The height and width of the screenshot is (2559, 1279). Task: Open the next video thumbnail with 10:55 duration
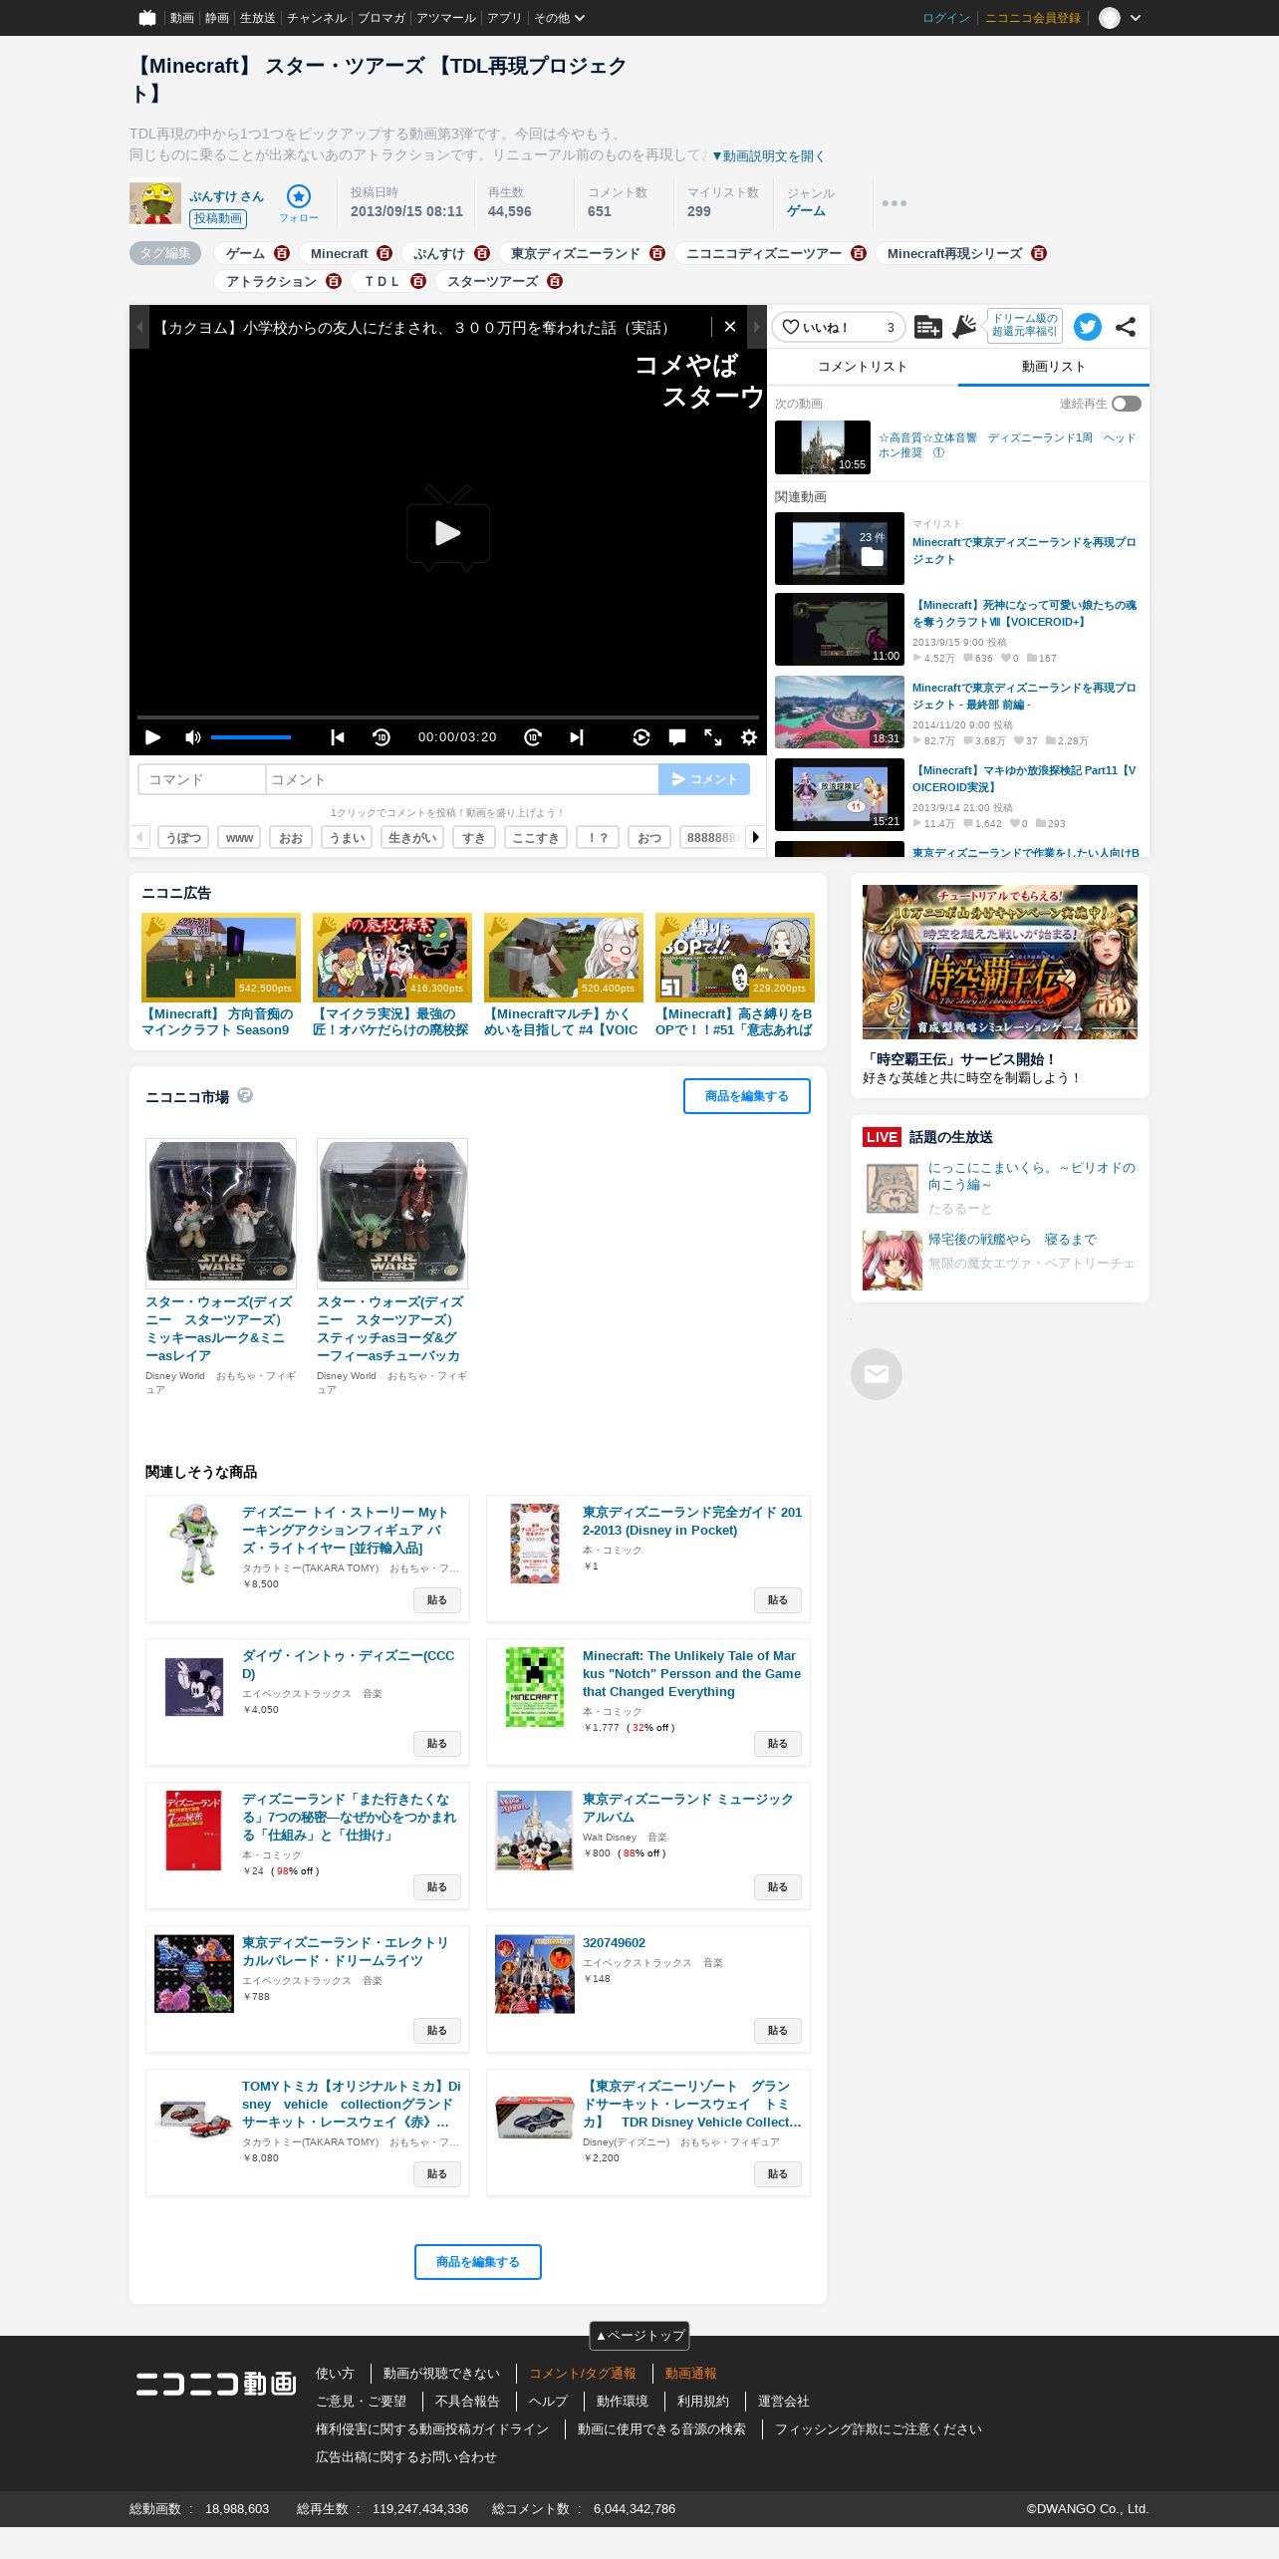click(x=823, y=447)
